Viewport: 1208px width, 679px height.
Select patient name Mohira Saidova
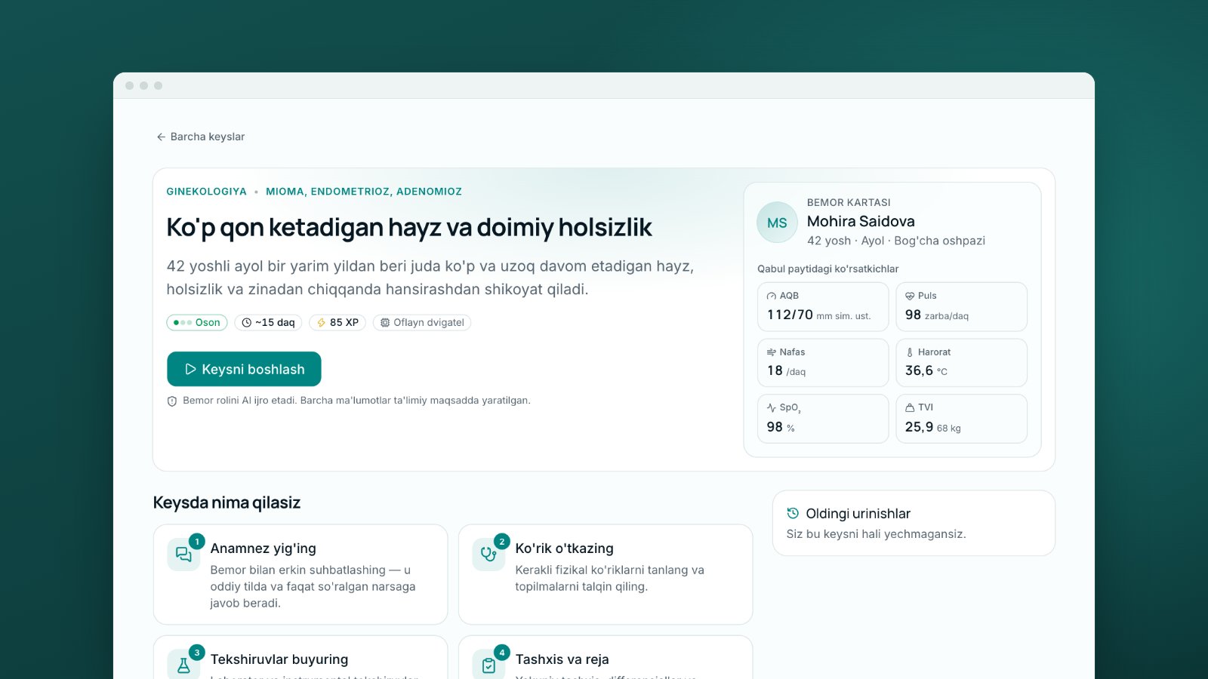coord(861,221)
